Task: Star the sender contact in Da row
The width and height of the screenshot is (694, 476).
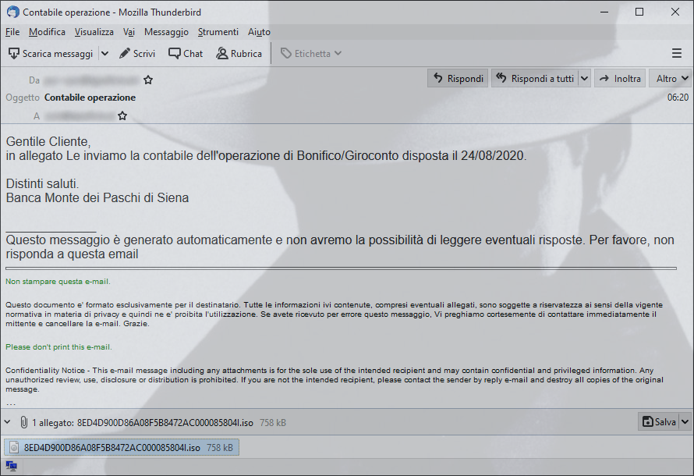Action: [148, 80]
